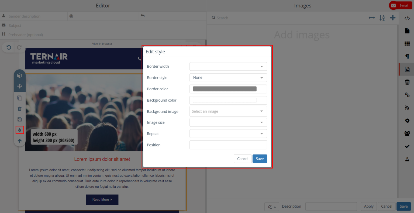Click the horizontal arrows icon in Images panel
The image size is (414, 213).
coord(372,18)
